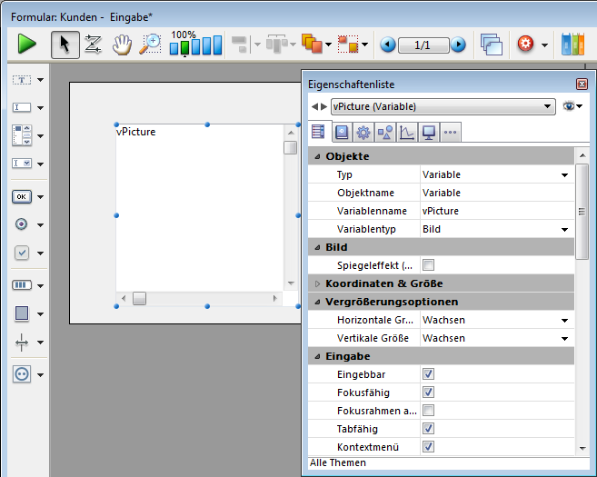
Task: Run the form with the green play button
Action: [x=27, y=44]
